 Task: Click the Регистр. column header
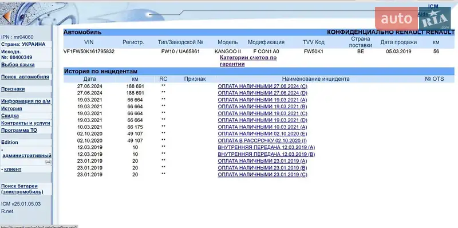[133, 42]
